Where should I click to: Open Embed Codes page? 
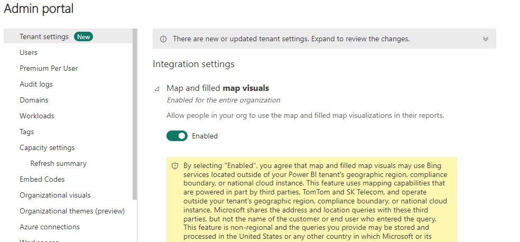[42, 179]
